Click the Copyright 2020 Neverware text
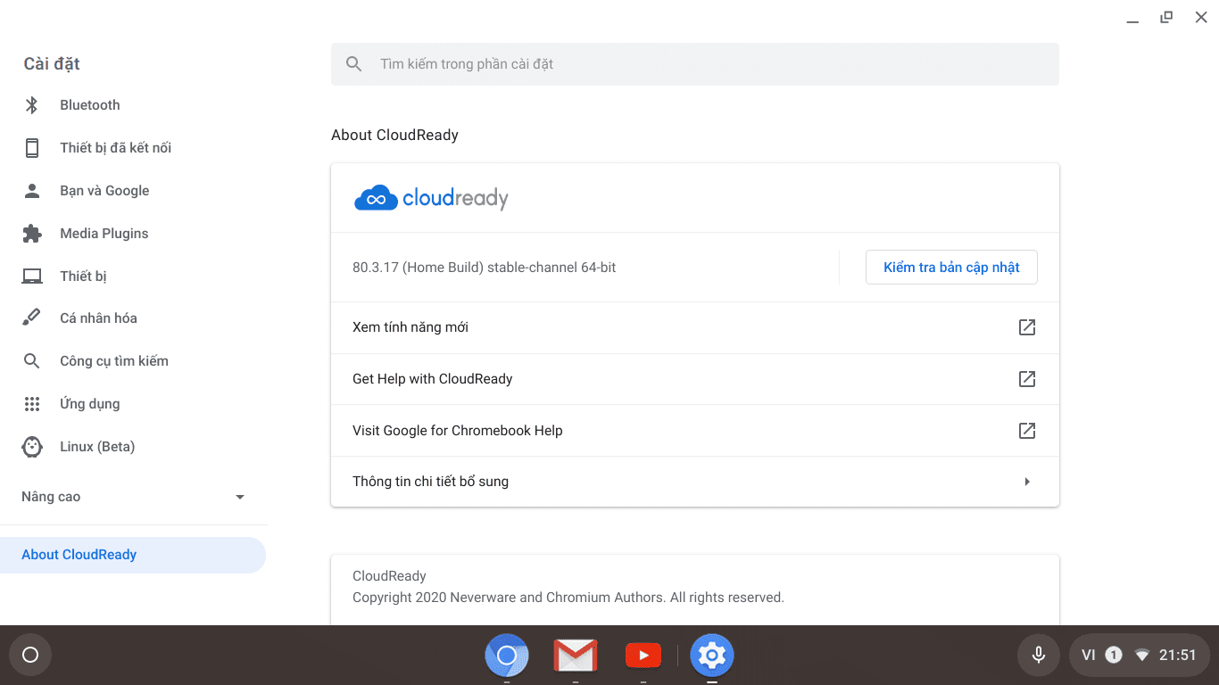1219x685 pixels. (x=568, y=598)
